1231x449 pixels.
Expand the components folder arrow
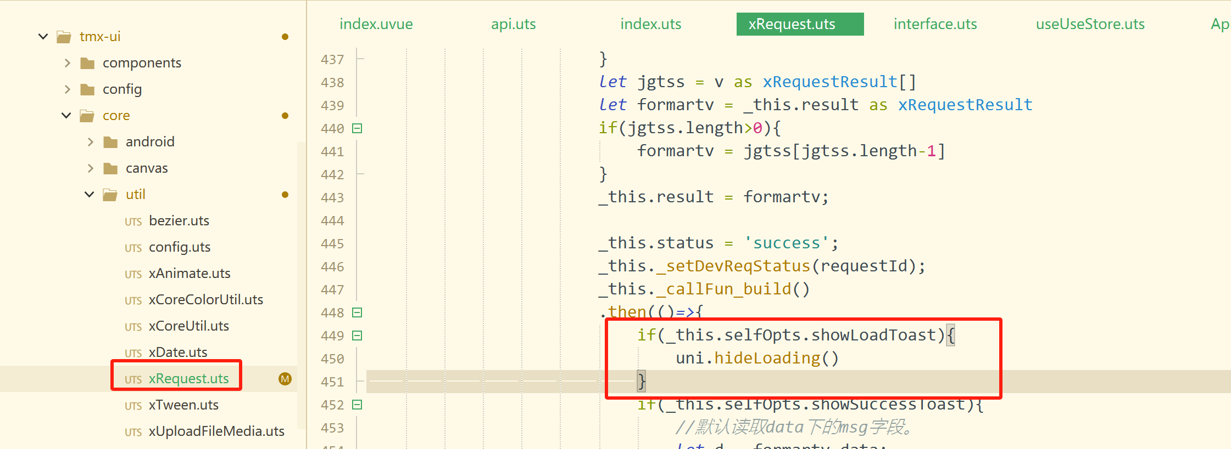[x=67, y=63]
